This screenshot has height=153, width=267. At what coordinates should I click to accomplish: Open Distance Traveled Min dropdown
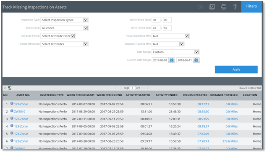[x=168, y=44]
